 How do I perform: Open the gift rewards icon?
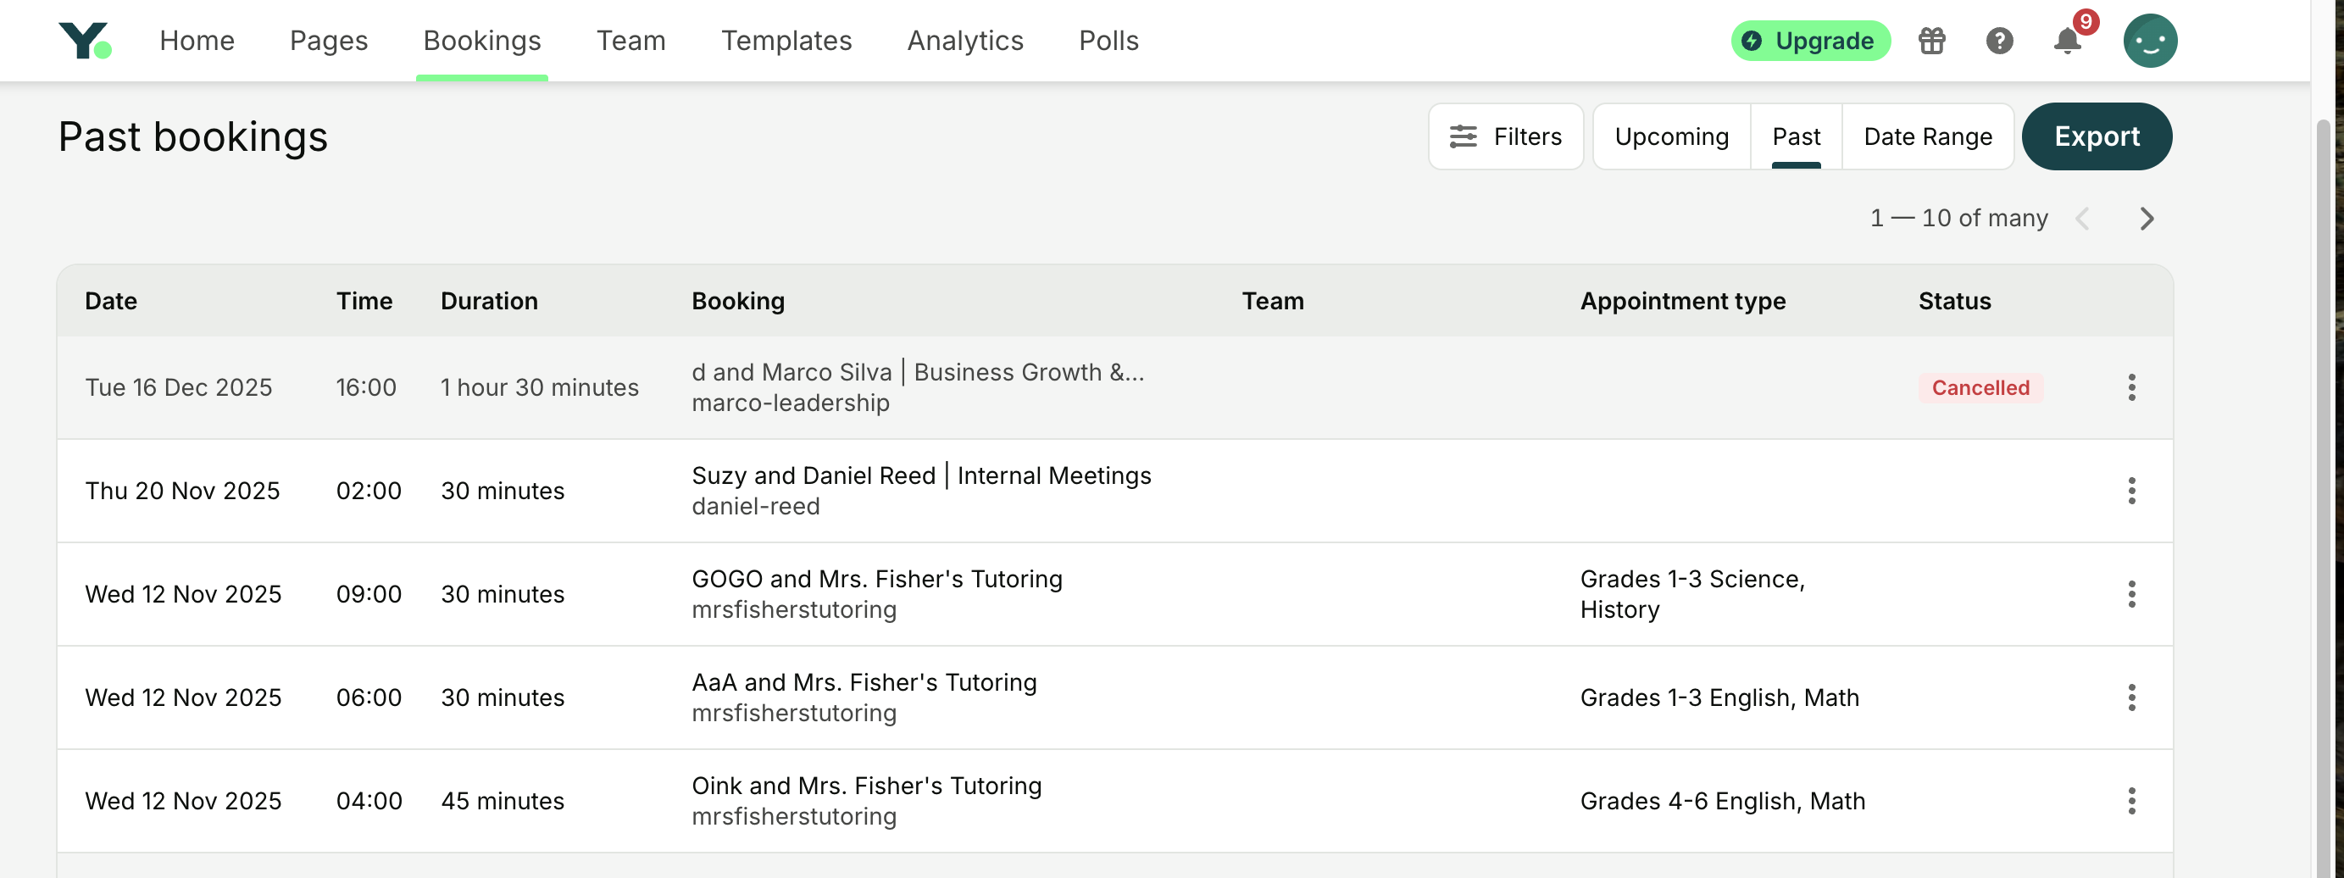[1931, 41]
